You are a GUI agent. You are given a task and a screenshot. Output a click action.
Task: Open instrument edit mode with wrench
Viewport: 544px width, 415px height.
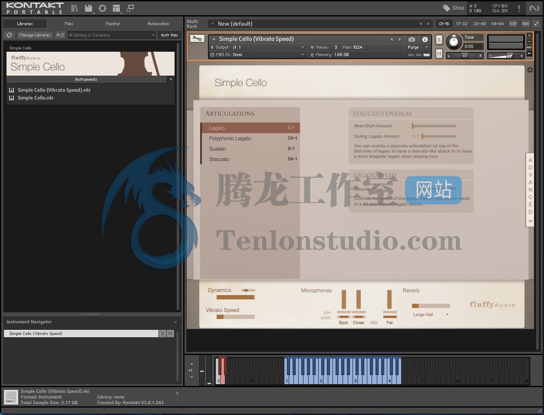coord(197,39)
